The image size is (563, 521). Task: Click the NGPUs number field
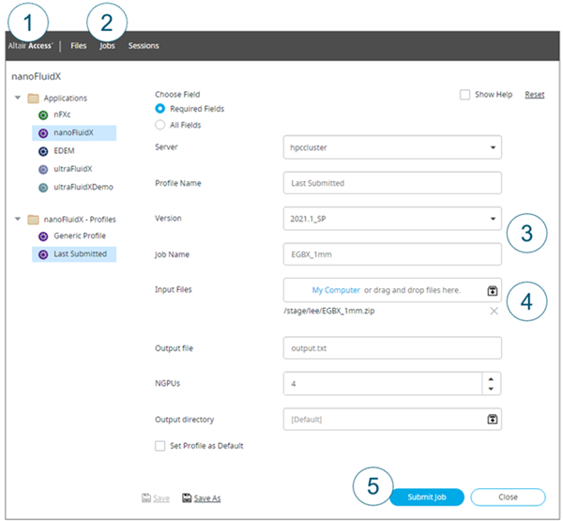(383, 383)
